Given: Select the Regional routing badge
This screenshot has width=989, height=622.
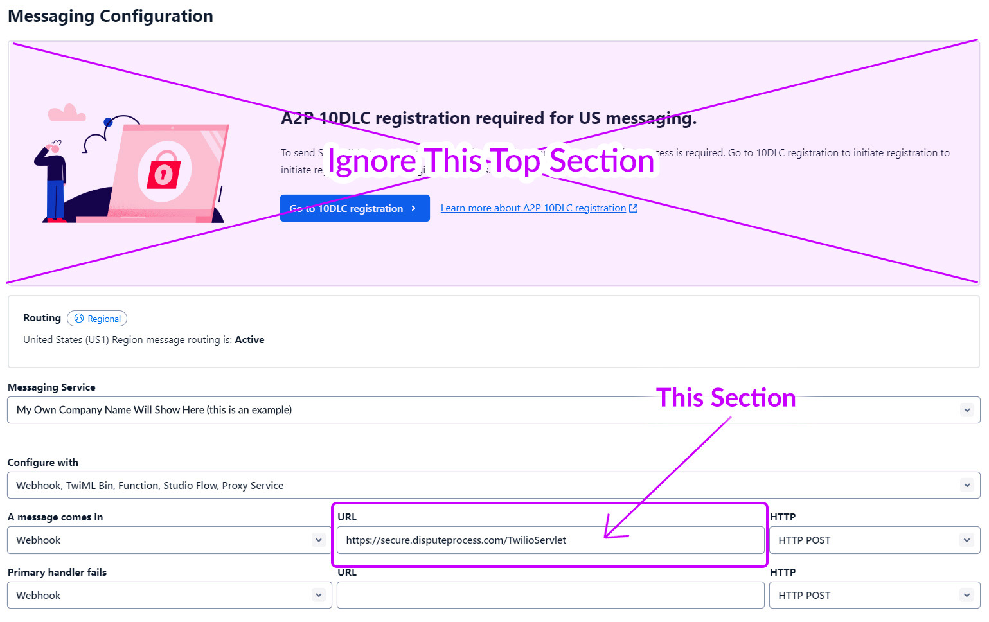Looking at the screenshot, I should coord(97,319).
